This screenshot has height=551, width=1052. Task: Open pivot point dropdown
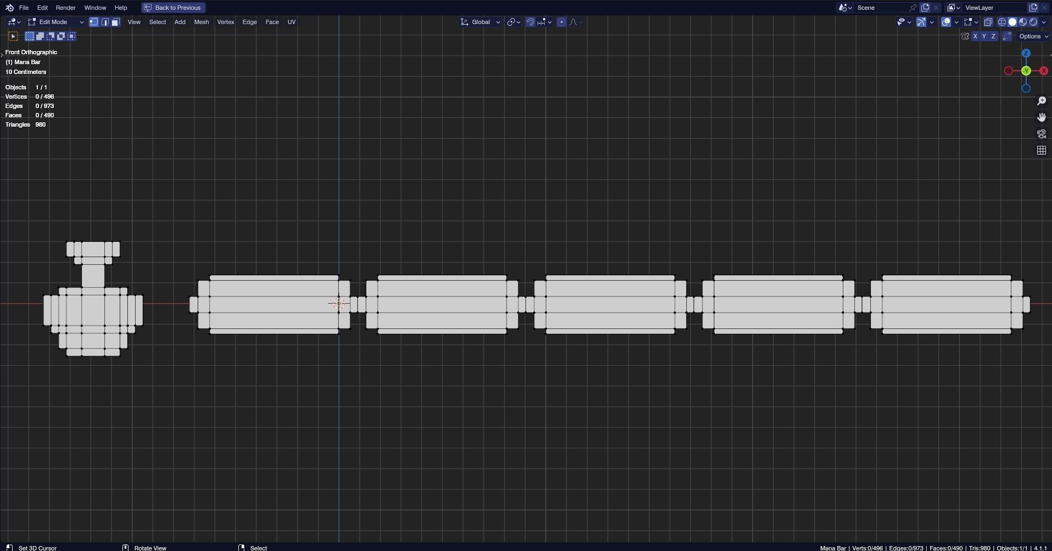(514, 22)
